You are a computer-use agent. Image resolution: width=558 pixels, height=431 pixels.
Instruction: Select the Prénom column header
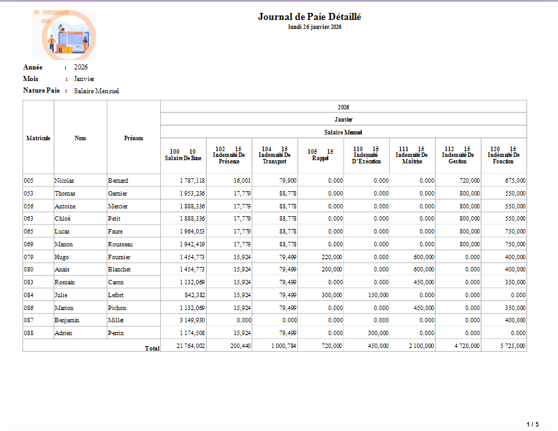[133, 138]
